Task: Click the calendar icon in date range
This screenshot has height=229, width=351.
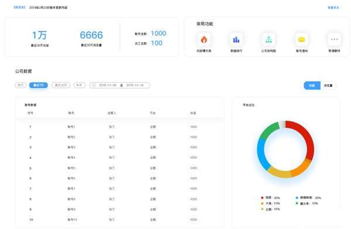Action: pos(94,85)
